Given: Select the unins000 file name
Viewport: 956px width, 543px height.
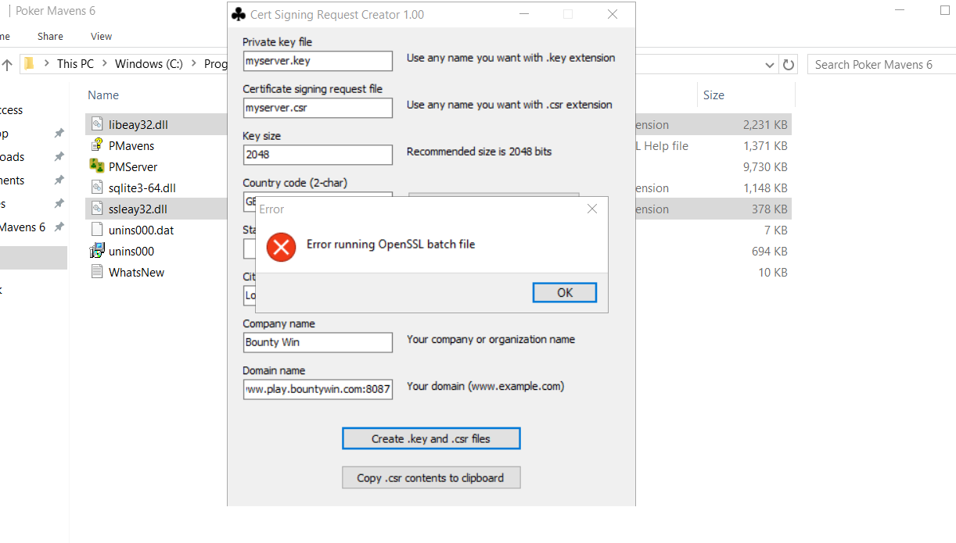Looking at the screenshot, I should (x=131, y=251).
